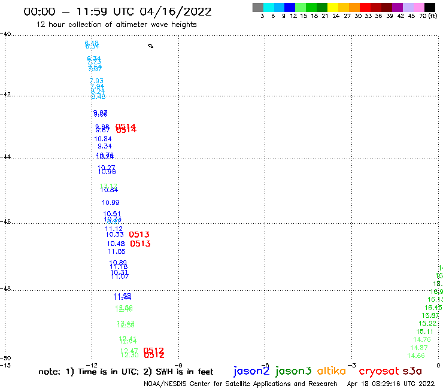Click the note 'Time is in UTC; SWH is in feet'

[126, 372]
